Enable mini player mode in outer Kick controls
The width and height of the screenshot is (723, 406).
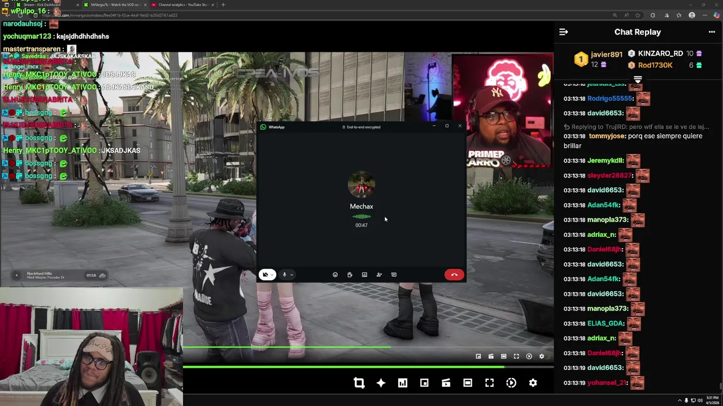tap(424, 383)
